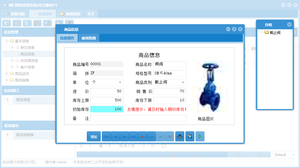Jump to first record with navigation icon
The image size is (300, 168).
[x=106, y=136]
